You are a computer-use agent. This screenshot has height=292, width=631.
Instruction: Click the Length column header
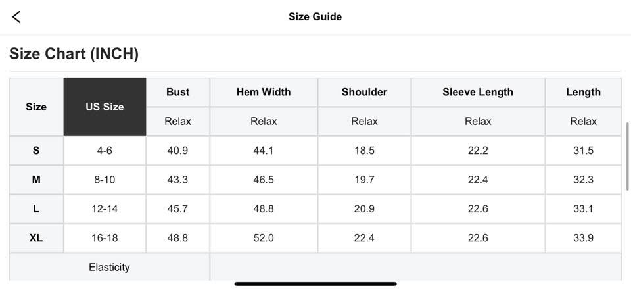[x=583, y=92]
